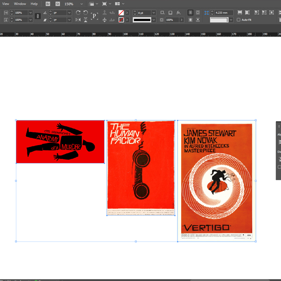Image resolution: width=281 pixels, height=281 pixels.
Task: Expand the zoom level 150% dropdown
Action: (x=82, y=4)
